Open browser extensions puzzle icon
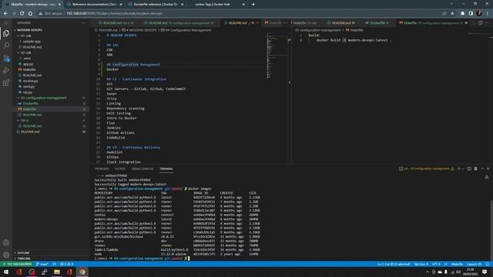The image size is (493, 277). pyautogui.click(x=462, y=14)
